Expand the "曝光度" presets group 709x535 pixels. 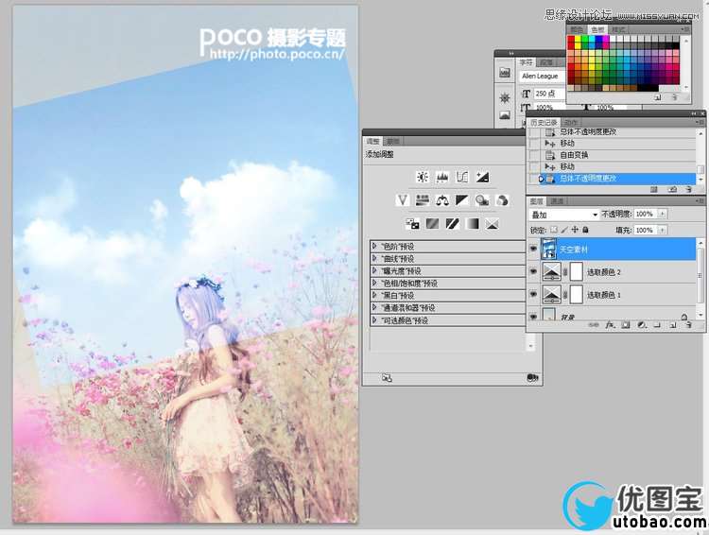(374, 270)
